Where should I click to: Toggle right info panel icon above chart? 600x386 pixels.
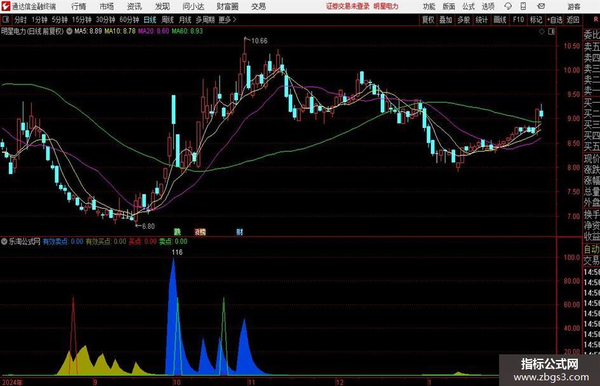pos(551,32)
